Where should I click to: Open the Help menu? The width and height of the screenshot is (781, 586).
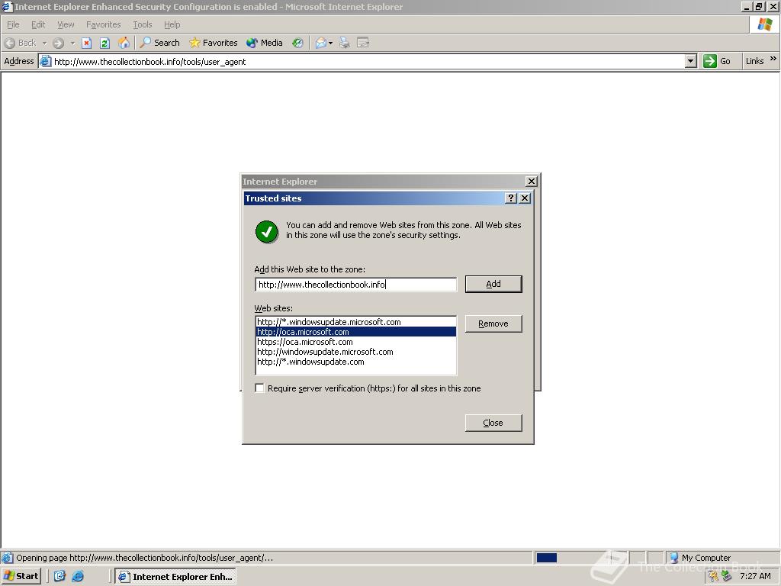172,24
